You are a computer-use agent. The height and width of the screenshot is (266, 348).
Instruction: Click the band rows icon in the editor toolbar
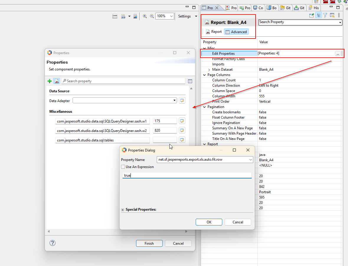[x=115, y=16]
